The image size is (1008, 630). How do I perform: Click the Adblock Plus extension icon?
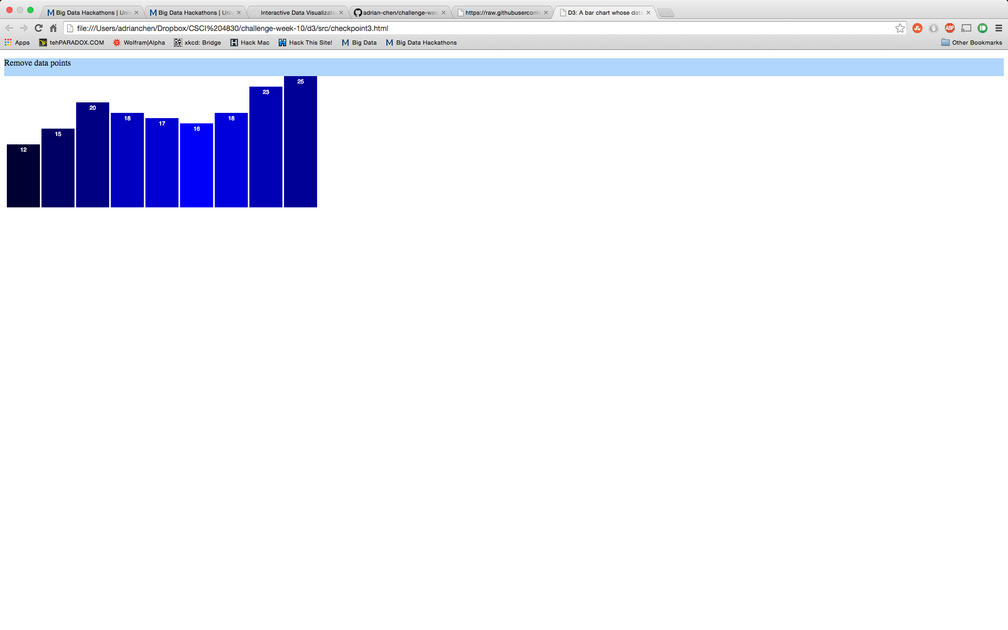[949, 28]
